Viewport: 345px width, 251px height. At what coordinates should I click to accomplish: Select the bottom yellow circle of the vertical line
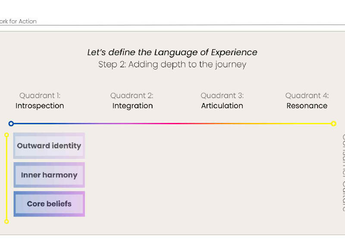(6, 222)
